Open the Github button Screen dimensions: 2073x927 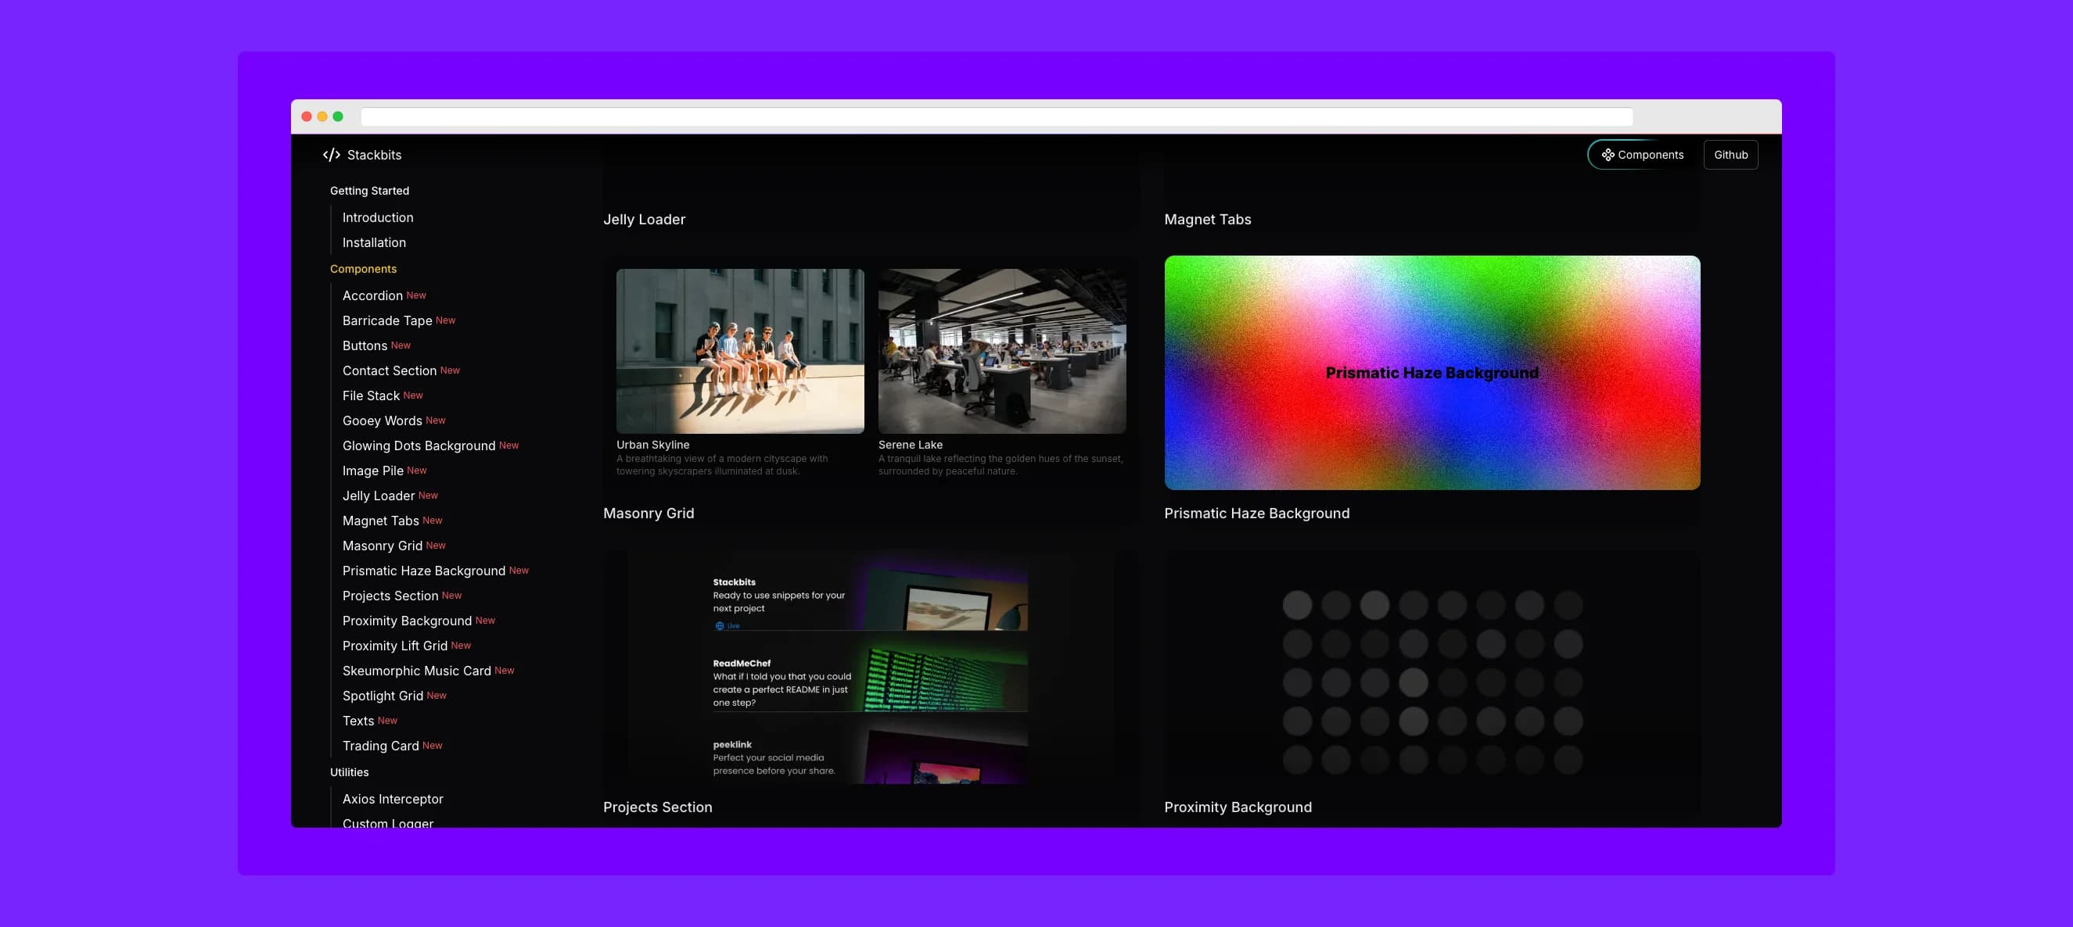(x=1730, y=156)
